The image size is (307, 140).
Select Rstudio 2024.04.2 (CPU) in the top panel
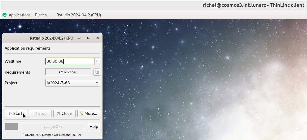(79, 15)
